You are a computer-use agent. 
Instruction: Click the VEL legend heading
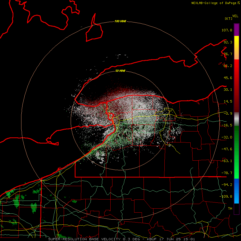(235, 16)
